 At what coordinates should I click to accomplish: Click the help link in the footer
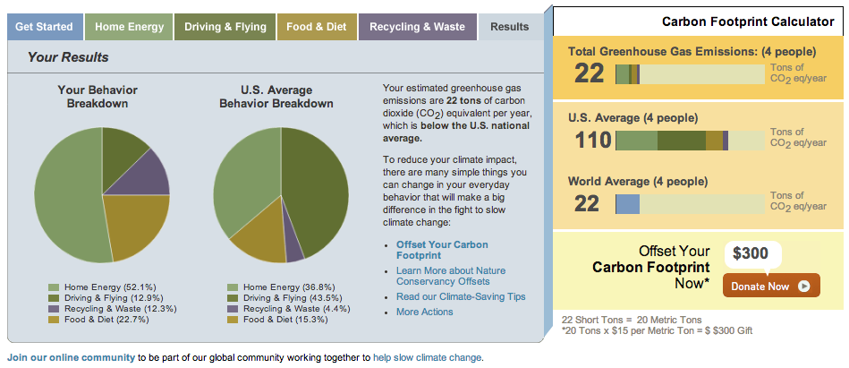click(x=382, y=357)
